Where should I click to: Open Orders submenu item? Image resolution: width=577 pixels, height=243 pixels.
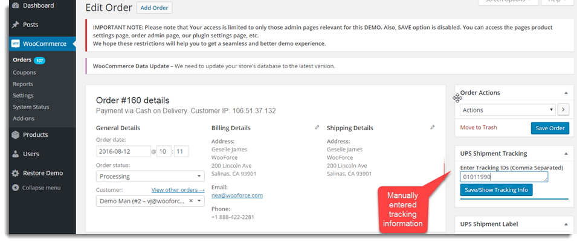[22, 60]
